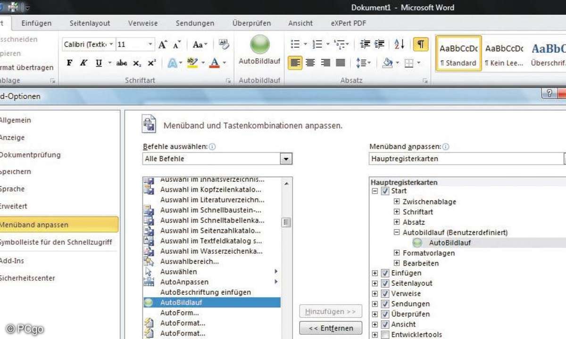Collapse the Autobildlauf (Benutzerdefiniert) group
Viewport: 566px width, 339px height.
(397, 233)
